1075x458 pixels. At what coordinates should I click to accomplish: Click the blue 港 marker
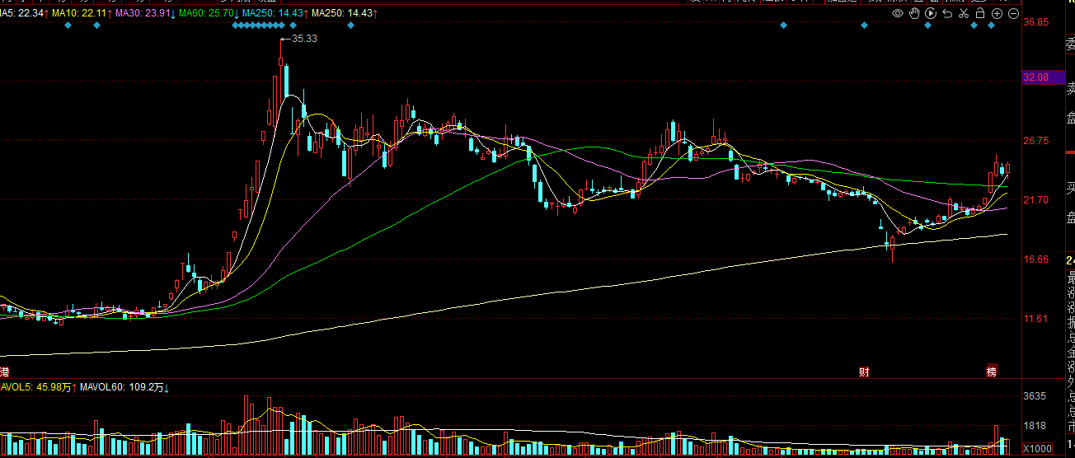(x=5, y=372)
